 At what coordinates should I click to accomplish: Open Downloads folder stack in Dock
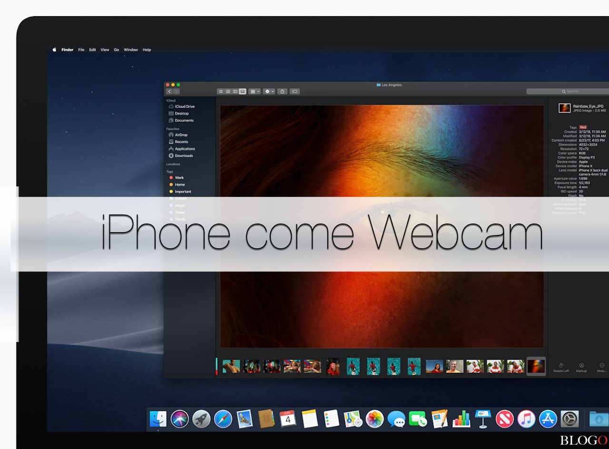point(599,419)
